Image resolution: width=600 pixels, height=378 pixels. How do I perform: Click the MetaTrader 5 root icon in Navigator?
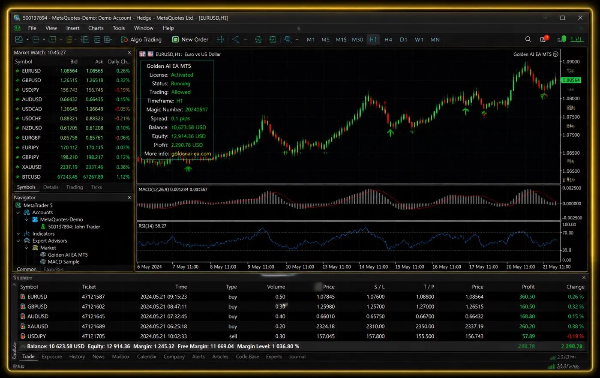point(18,205)
